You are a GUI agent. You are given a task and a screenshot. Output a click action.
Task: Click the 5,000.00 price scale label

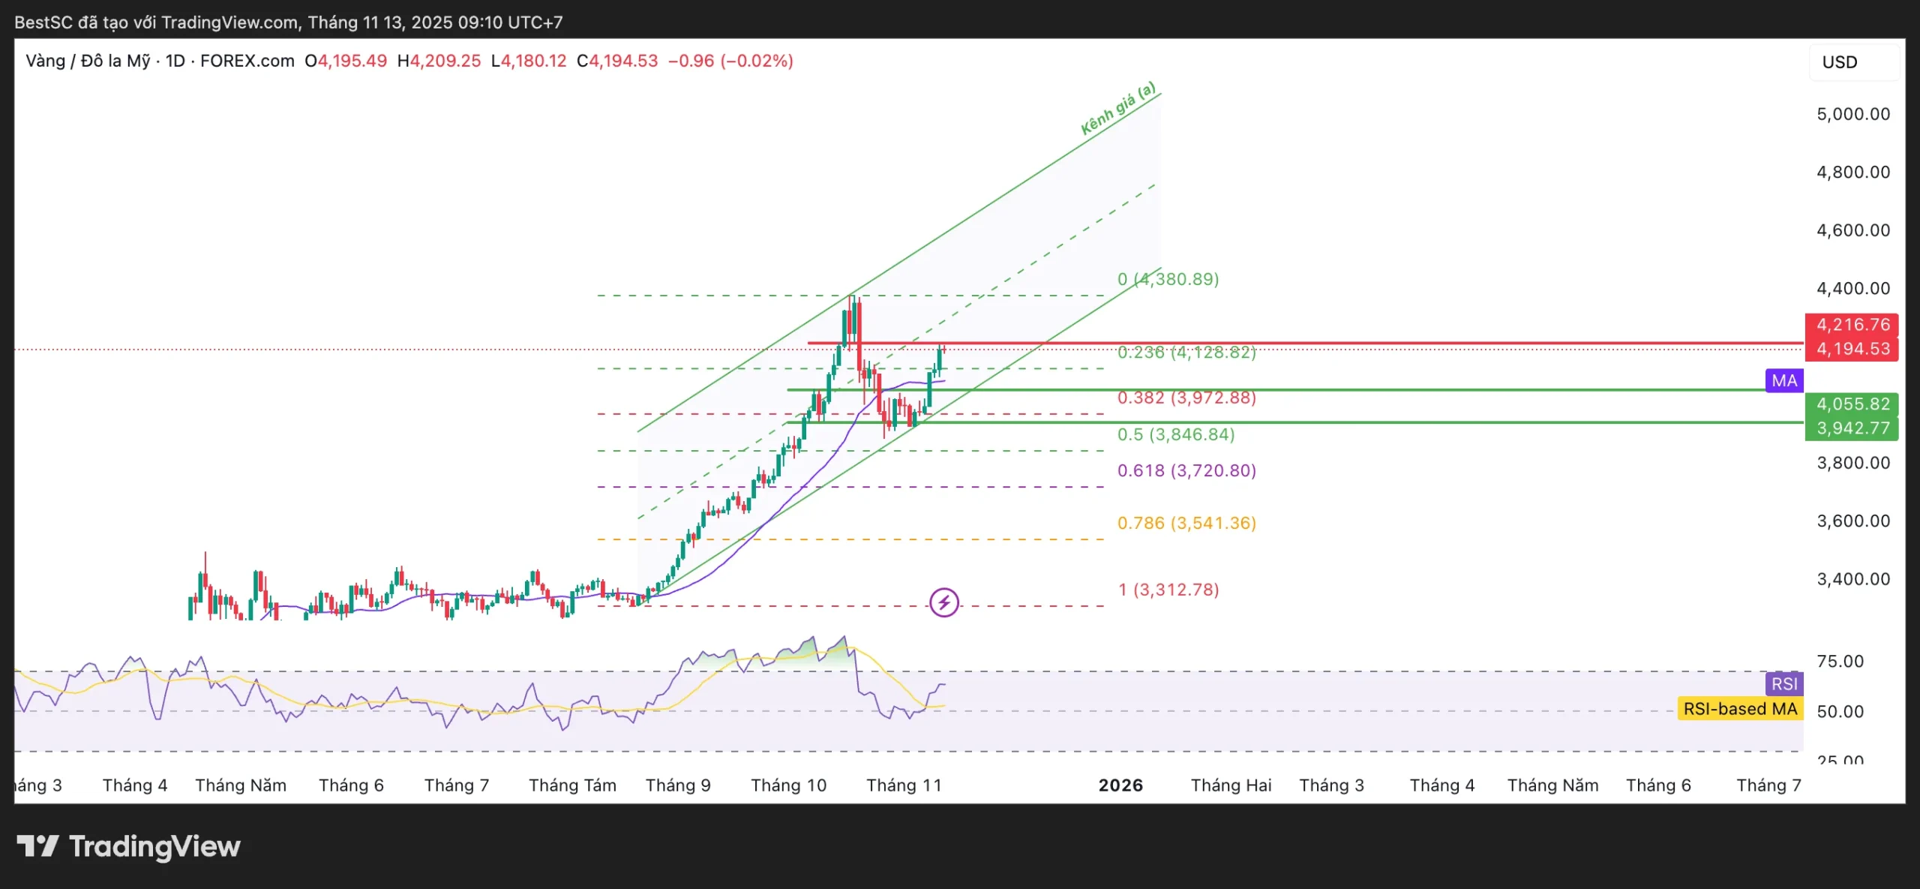pos(1852,114)
